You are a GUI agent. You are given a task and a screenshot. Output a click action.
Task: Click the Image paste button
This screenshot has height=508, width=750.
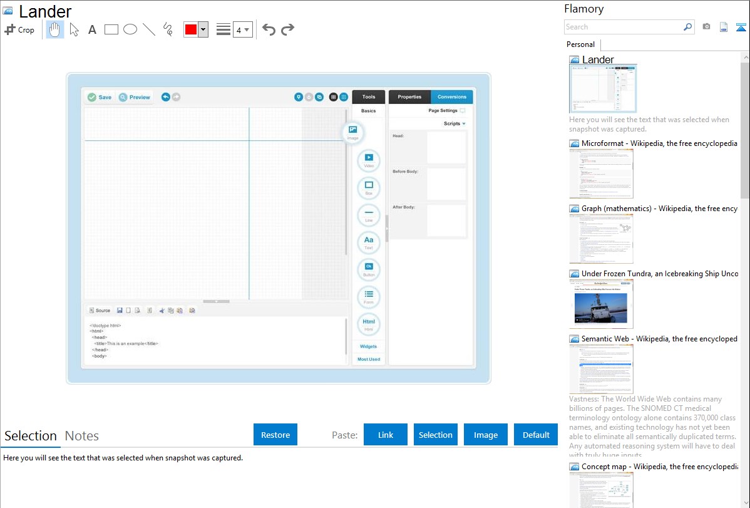point(486,435)
